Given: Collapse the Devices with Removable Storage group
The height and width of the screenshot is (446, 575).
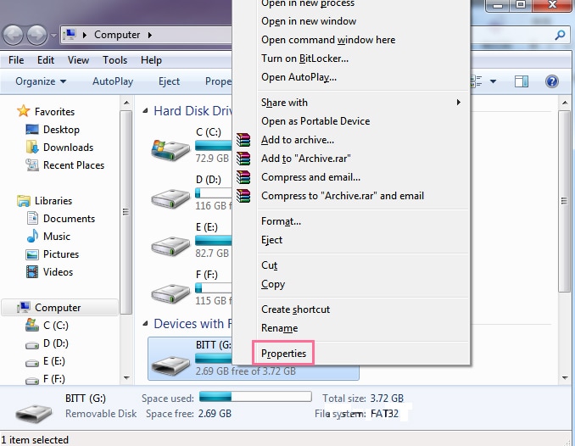Looking at the screenshot, I should pyautogui.click(x=145, y=323).
